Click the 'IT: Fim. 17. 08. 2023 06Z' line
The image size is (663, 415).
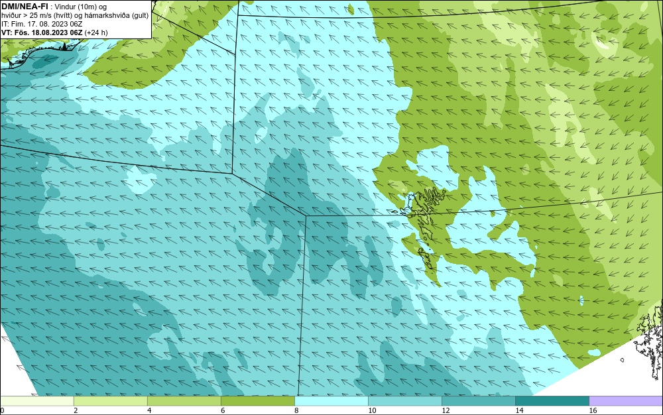click(x=41, y=24)
